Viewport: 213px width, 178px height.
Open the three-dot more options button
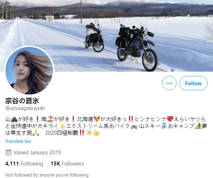pos(169,83)
